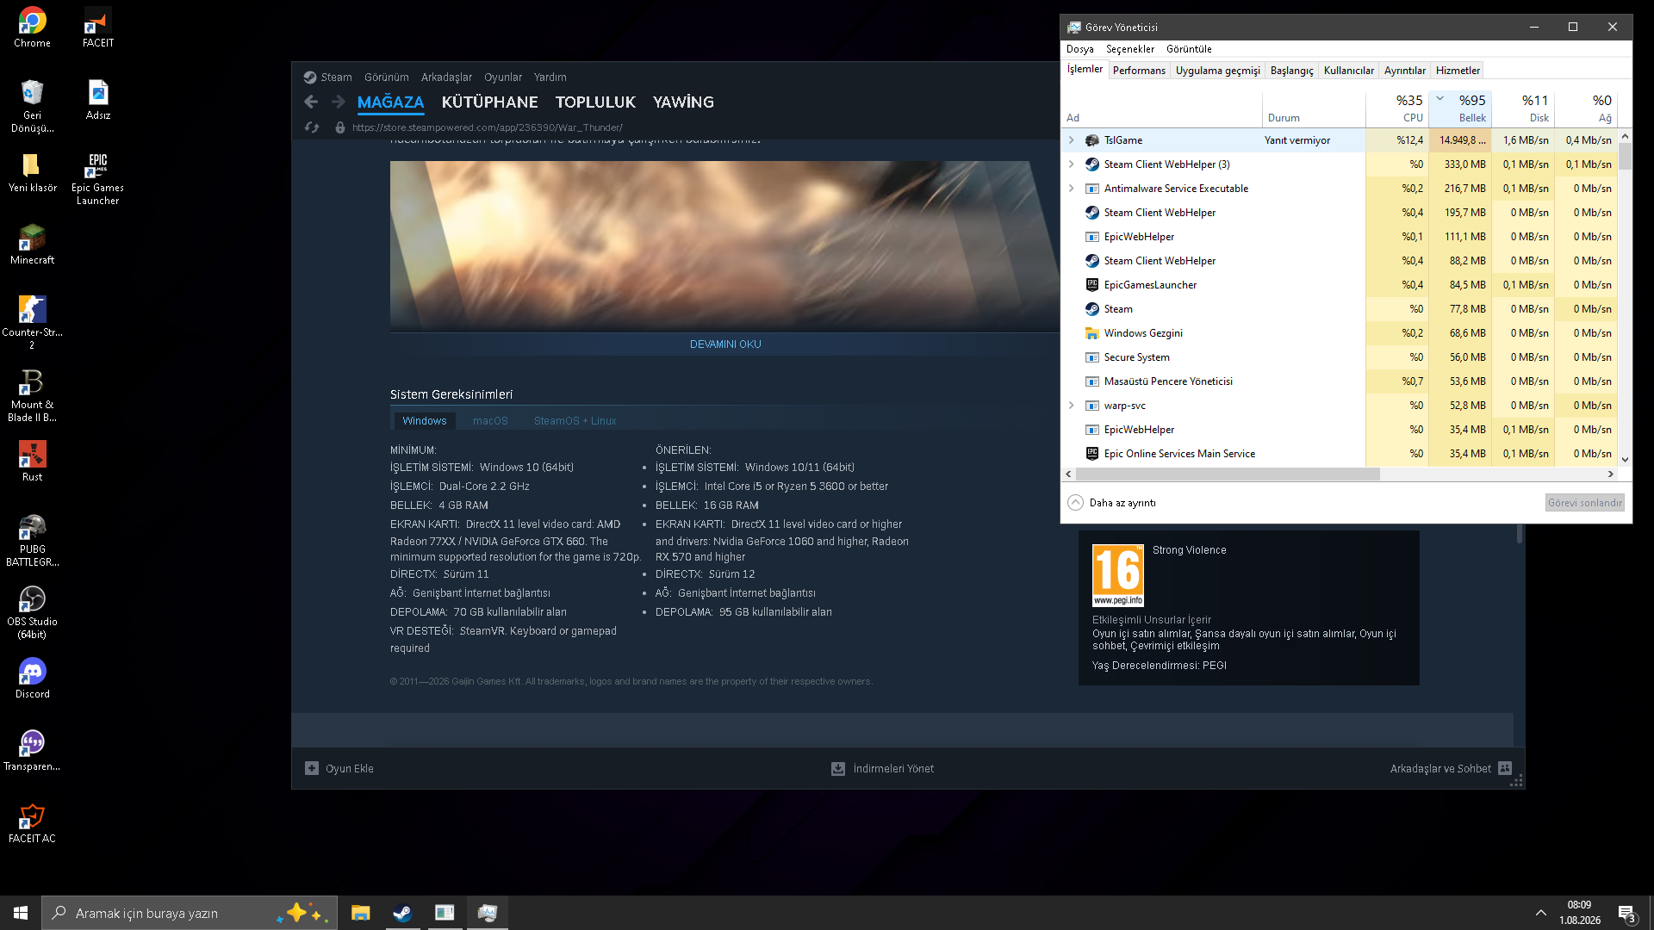This screenshot has height=930, width=1654.
Task: Open Discord desktop shortcut
Action: pos(32,679)
